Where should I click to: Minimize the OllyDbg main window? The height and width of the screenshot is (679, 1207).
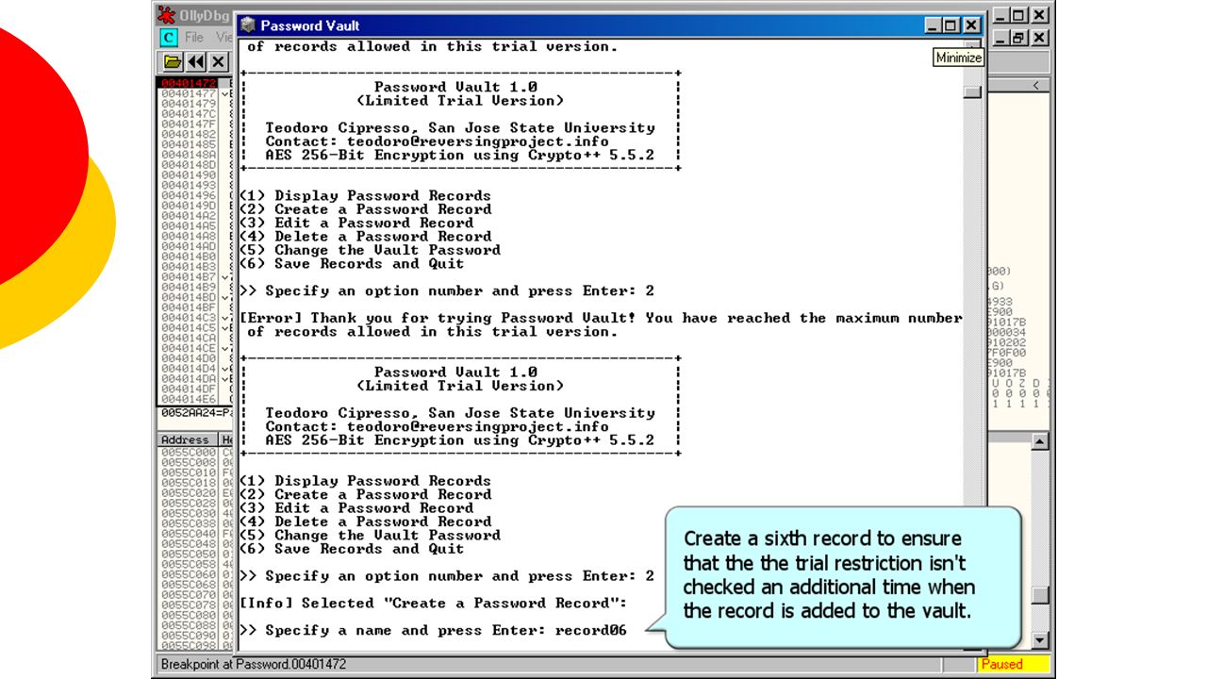click(1000, 15)
